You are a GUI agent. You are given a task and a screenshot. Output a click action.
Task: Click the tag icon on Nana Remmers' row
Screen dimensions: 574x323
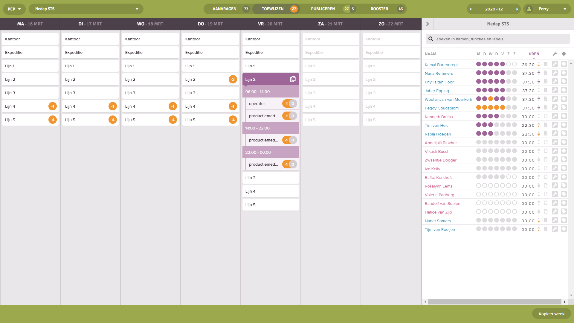pyautogui.click(x=564, y=73)
